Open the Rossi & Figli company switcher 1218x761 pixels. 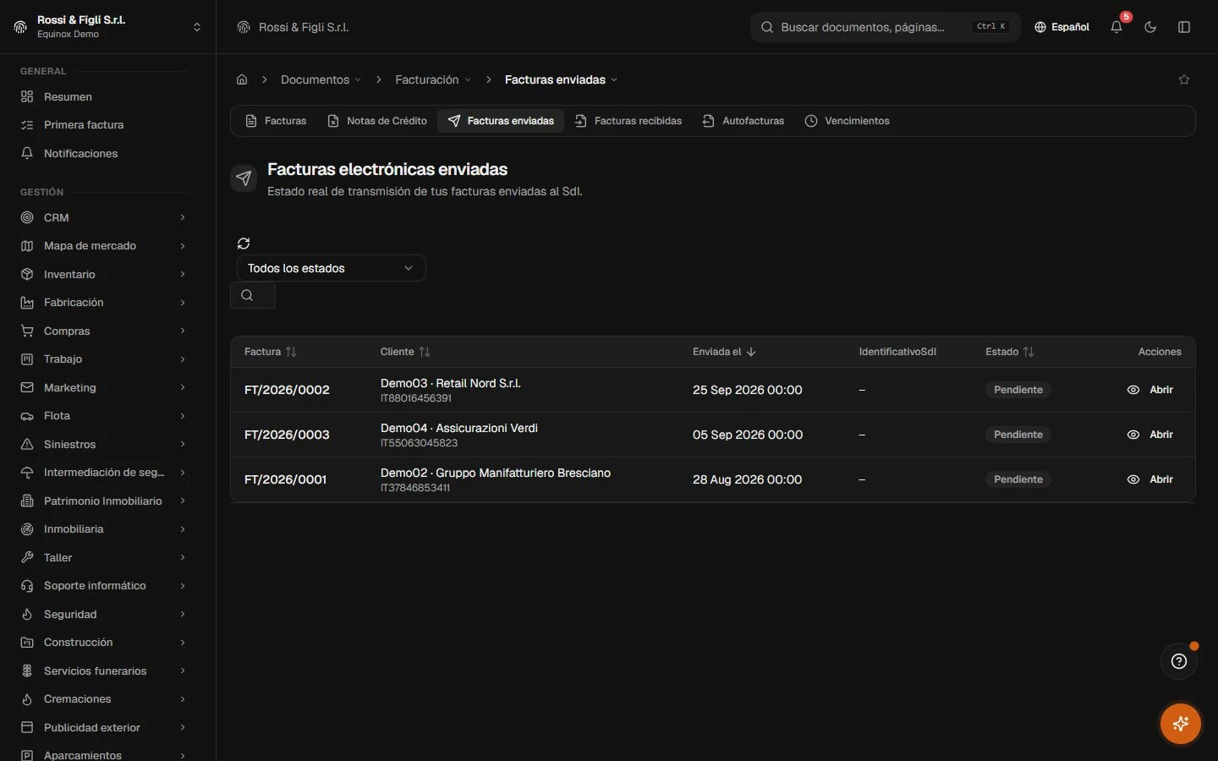(108, 27)
